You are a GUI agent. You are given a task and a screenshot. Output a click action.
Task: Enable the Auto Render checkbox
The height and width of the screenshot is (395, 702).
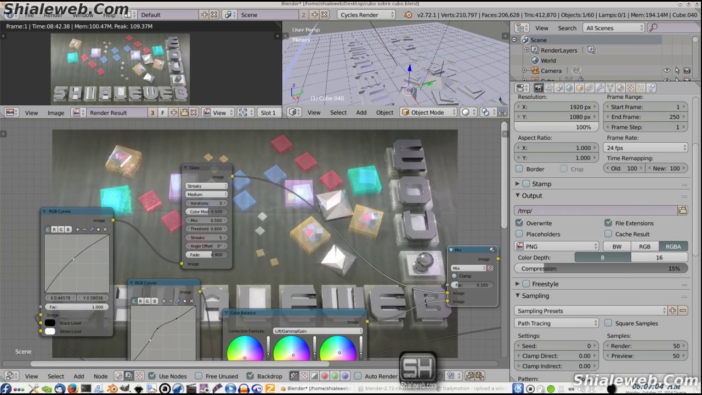[358, 376]
